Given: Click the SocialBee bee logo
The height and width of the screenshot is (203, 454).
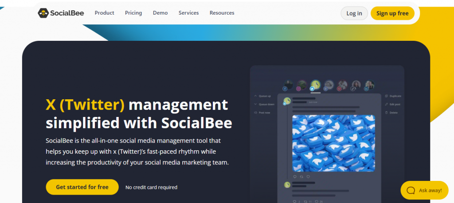Looking at the screenshot, I should pyautogui.click(x=43, y=13).
